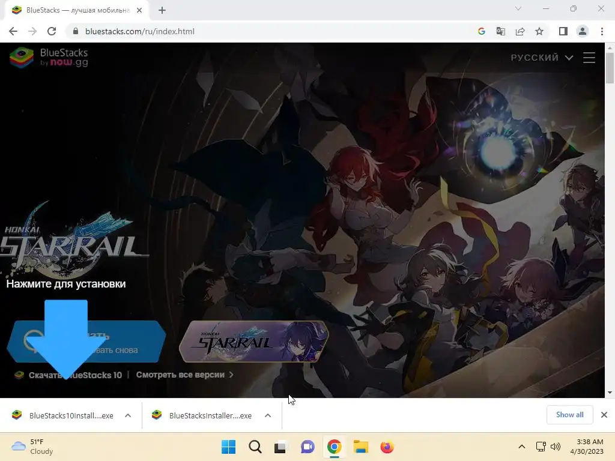Open the Windows Start menu
This screenshot has height=461, width=615.
point(228,447)
